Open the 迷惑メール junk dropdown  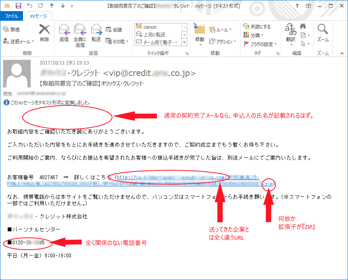pyautogui.click(x=19, y=41)
